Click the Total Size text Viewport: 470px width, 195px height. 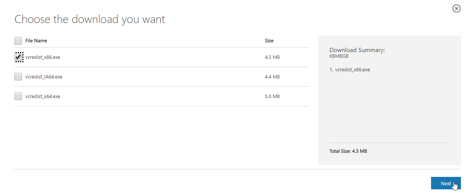click(348, 151)
